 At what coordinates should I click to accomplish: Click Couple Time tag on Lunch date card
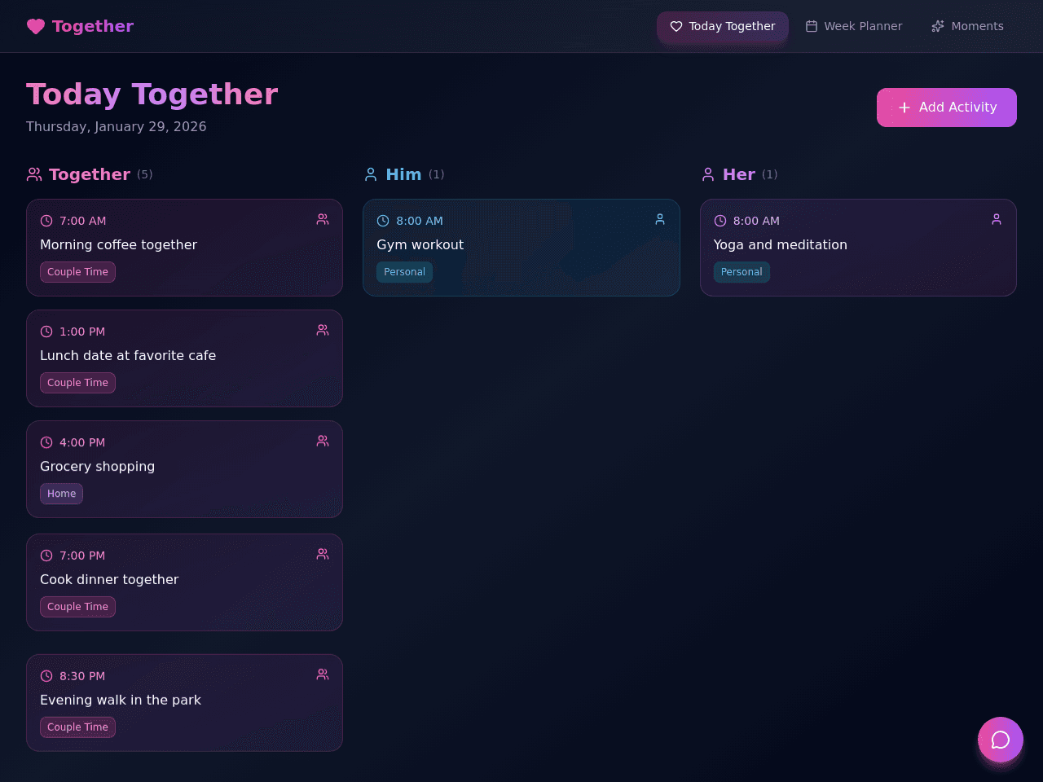point(77,383)
